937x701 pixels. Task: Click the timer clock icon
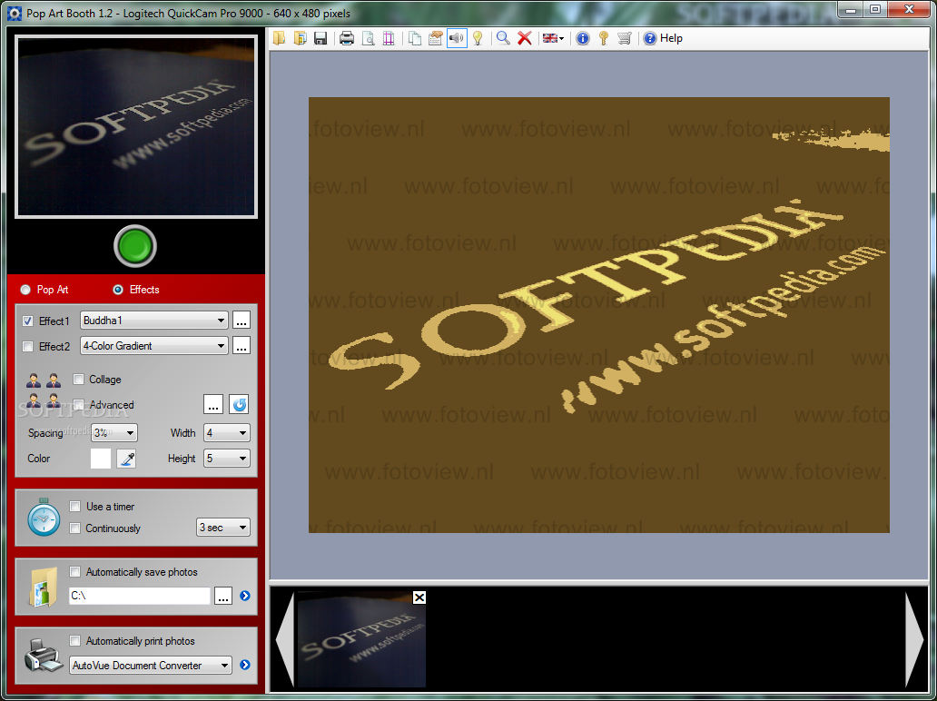pos(44,517)
